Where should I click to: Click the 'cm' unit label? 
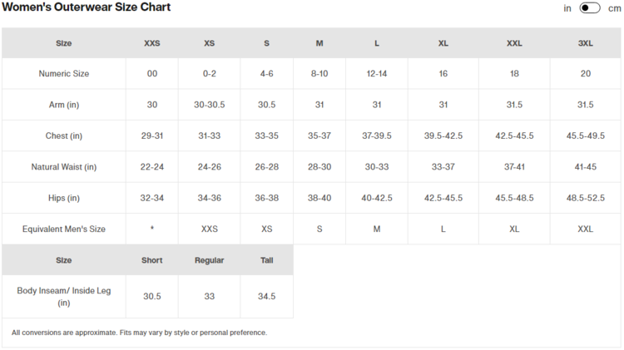coord(614,8)
